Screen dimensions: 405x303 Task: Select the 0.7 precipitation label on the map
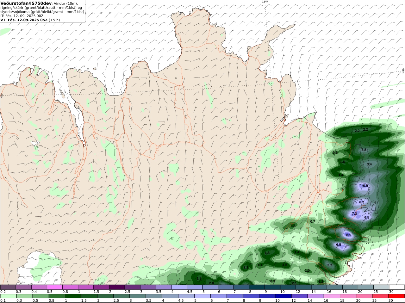313,221
